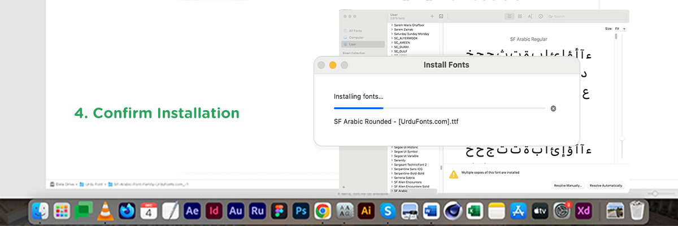Cancel font installation with the stop icon

click(x=553, y=108)
